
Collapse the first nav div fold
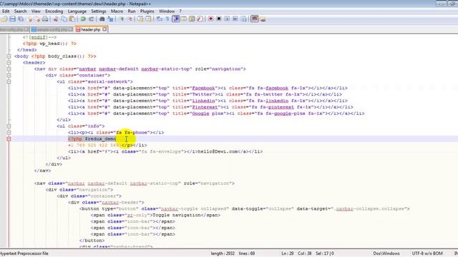pos(9,69)
